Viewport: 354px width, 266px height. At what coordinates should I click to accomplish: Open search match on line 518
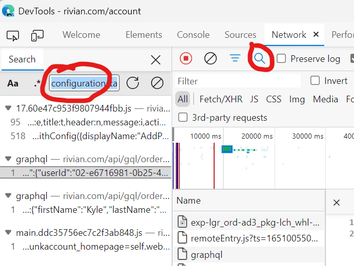[86, 136]
